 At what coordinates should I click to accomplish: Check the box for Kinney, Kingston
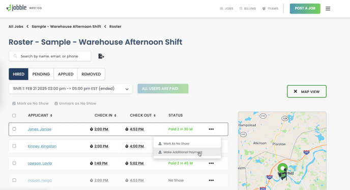14,146
